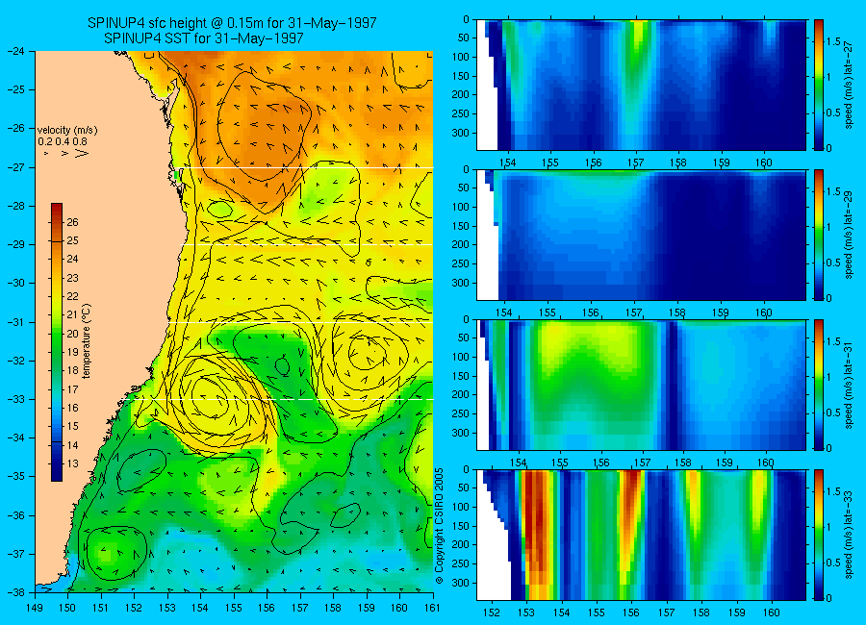The width and height of the screenshot is (866, 625).
Task: Click the '26' tick on the temperature color bar
Action: click(72, 222)
